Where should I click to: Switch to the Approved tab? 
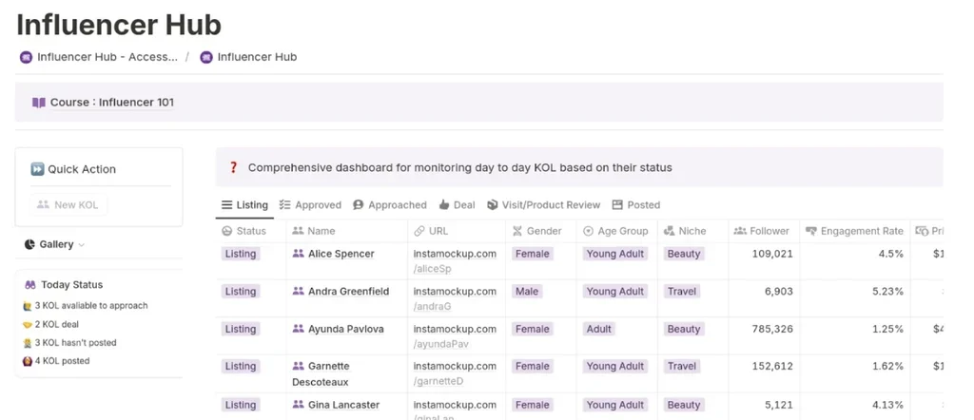pos(311,204)
